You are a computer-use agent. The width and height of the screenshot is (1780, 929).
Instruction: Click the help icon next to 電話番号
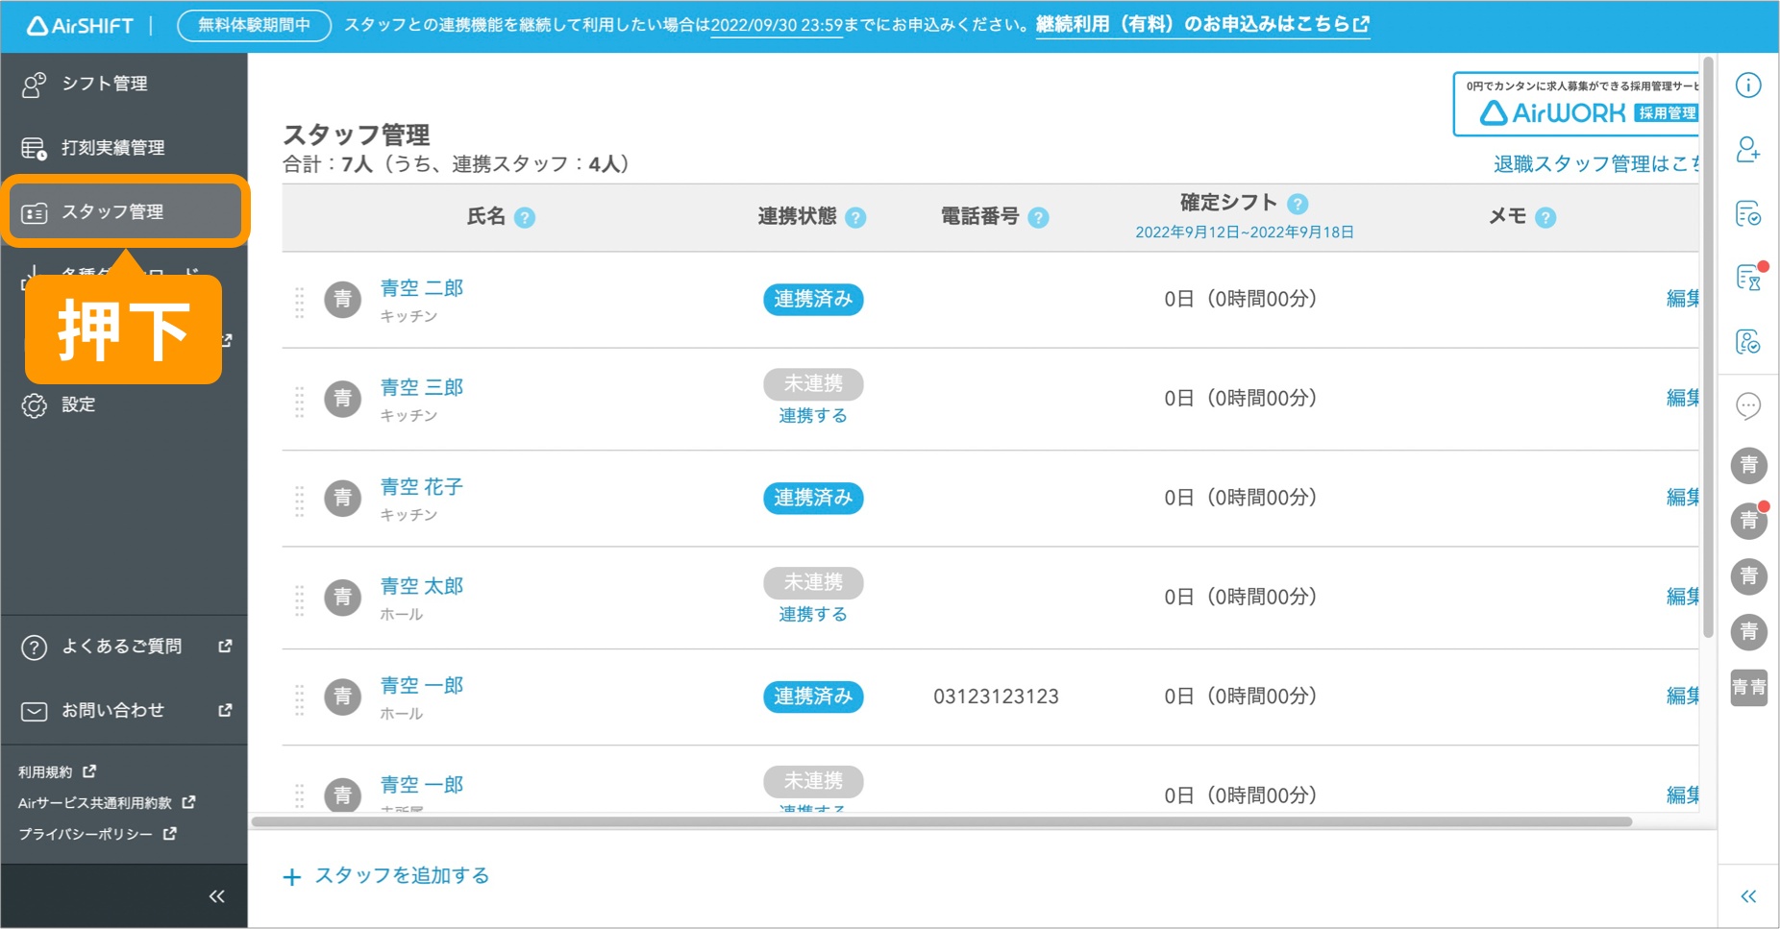coord(1038,218)
